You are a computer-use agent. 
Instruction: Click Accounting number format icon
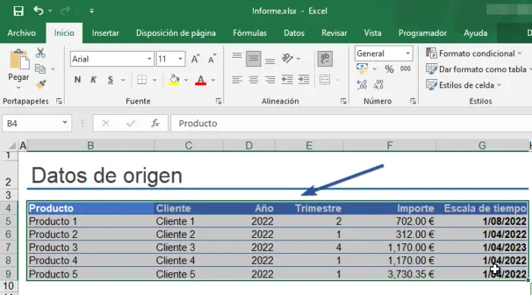362,68
